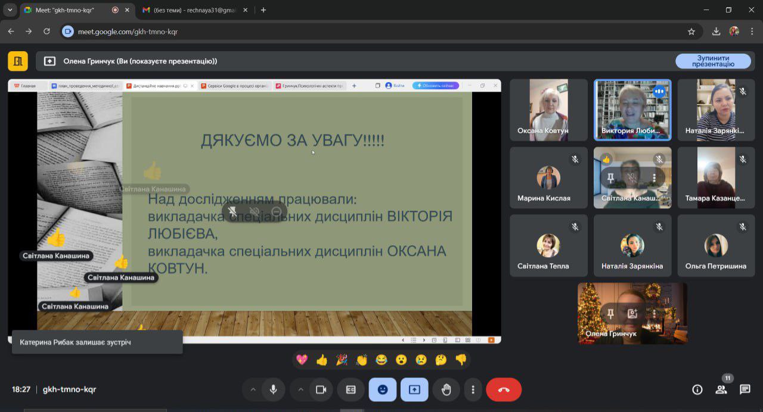Send the surprised face reaction
Image resolution: width=763 pixels, height=412 pixels.
tap(401, 360)
